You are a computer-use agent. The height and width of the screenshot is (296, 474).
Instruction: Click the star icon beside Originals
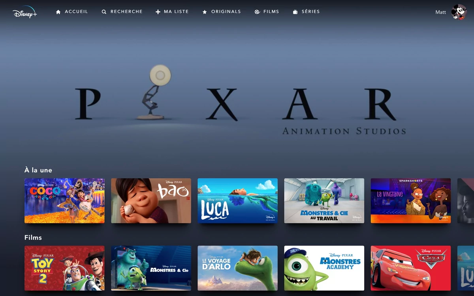[205, 12]
